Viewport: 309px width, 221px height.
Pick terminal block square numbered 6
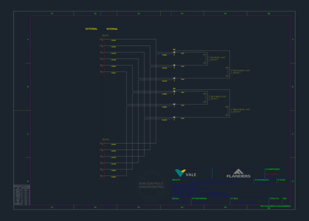coord(174,52)
